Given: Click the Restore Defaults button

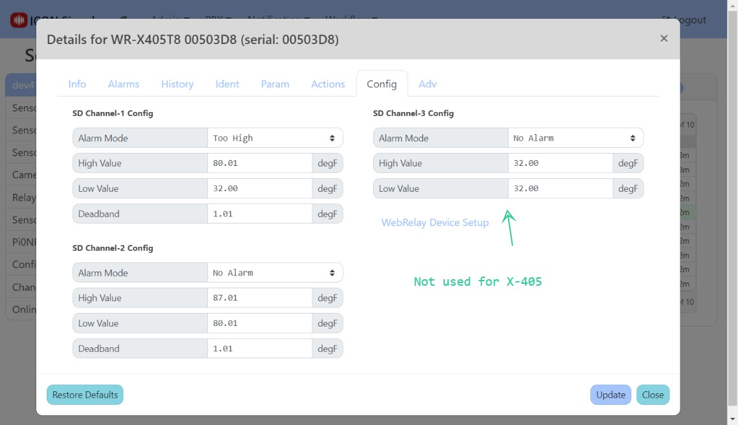Looking at the screenshot, I should tap(84, 395).
